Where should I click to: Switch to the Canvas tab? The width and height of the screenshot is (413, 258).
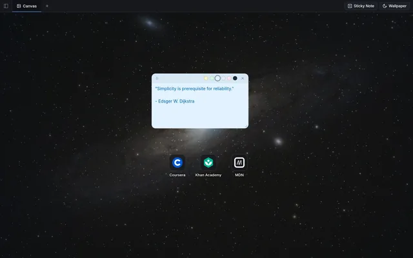pyautogui.click(x=26, y=6)
